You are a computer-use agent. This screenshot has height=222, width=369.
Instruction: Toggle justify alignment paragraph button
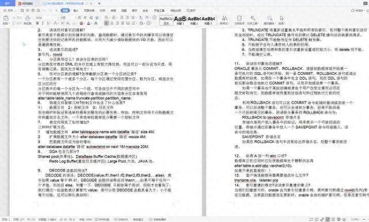[x=123, y=23]
